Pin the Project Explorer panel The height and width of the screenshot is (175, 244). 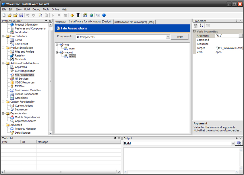46,21
